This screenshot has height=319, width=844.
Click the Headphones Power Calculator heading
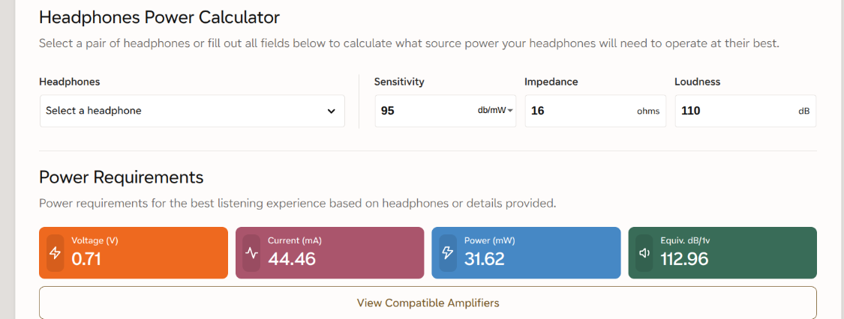pos(159,18)
